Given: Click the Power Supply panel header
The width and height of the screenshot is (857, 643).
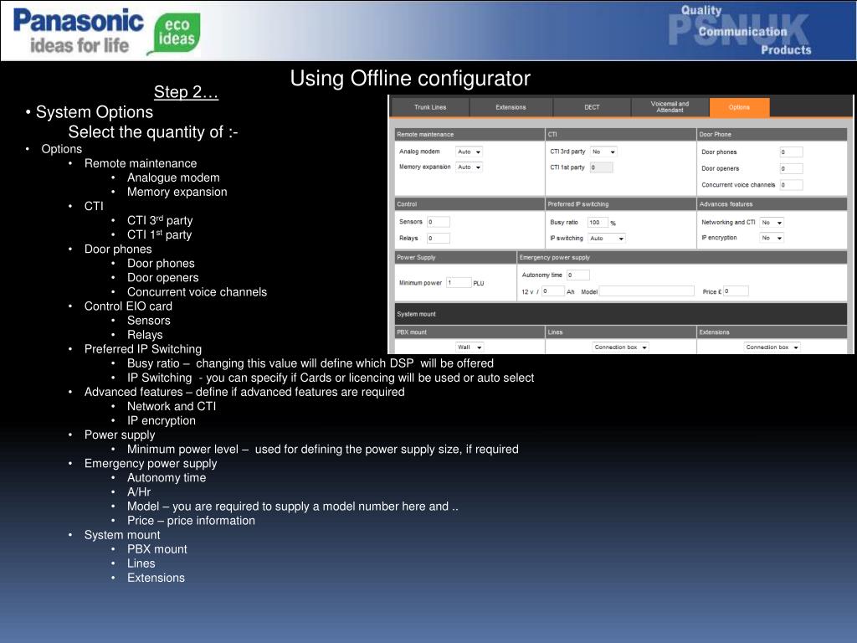Looking at the screenshot, I should [455, 258].
